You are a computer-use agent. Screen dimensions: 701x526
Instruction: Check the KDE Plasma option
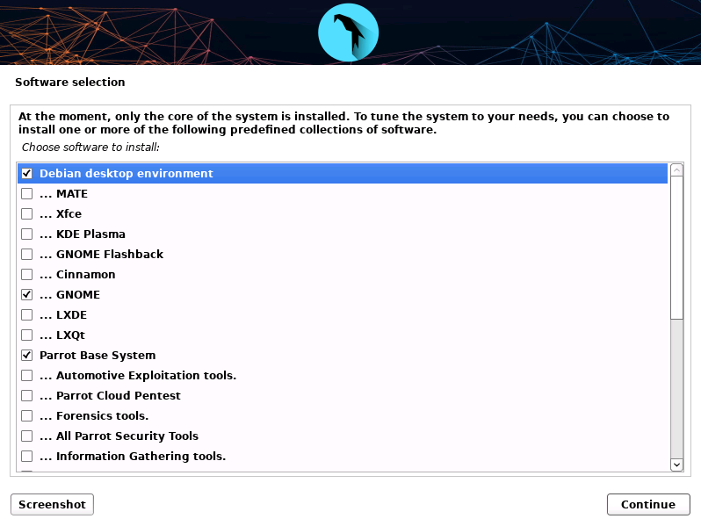point(27,234)
